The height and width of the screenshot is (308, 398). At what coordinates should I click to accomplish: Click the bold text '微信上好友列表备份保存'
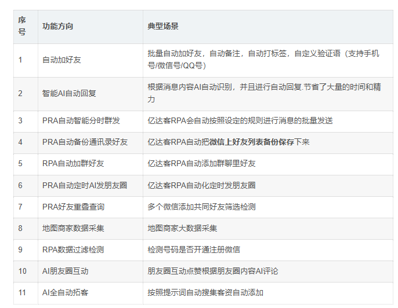[252, 142]
